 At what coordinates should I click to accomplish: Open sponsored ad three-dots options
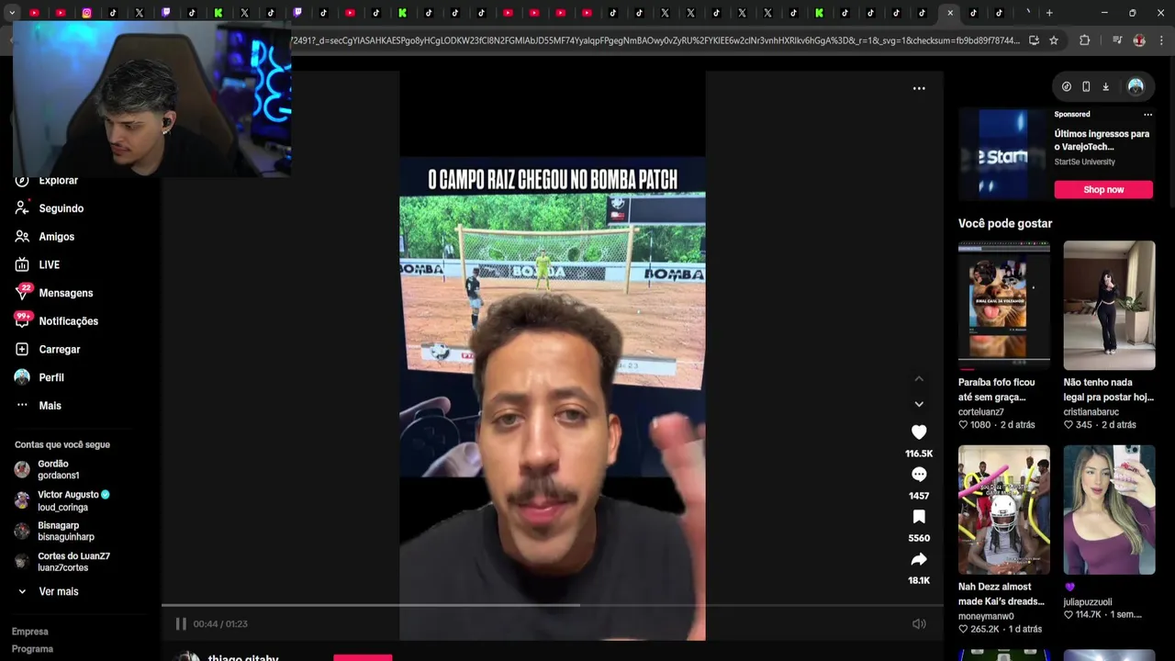click(x=1147, y=115)
